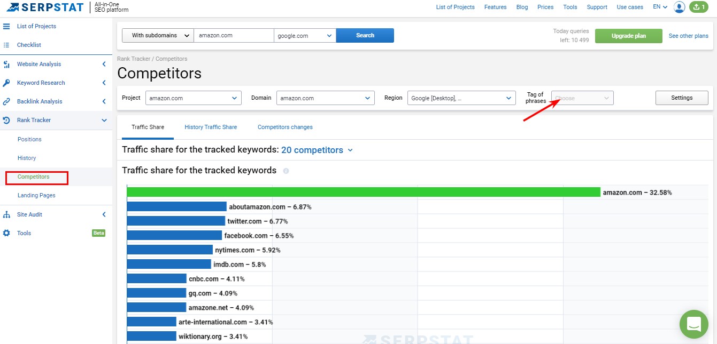Click the green amazon.com 32.58% bar

pyautogui.click(x=364, y=192)
